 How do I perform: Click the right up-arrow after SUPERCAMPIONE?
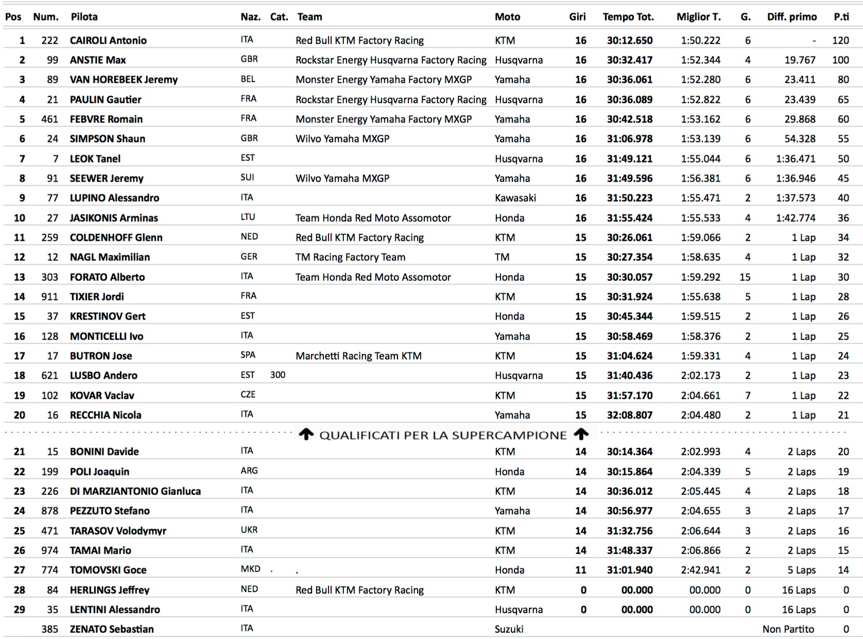coord(581,435)
